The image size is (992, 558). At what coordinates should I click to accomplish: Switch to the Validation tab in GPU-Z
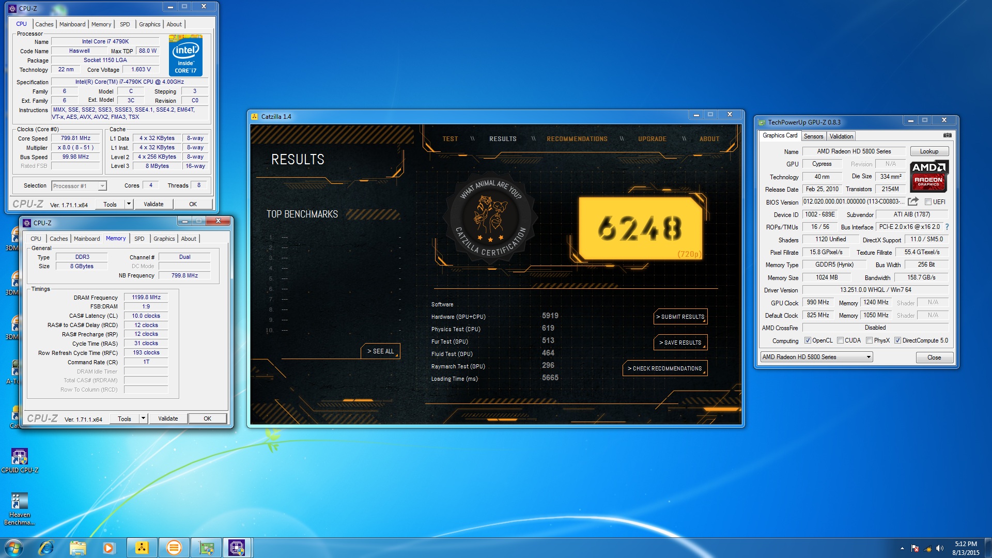click(841, 136)
